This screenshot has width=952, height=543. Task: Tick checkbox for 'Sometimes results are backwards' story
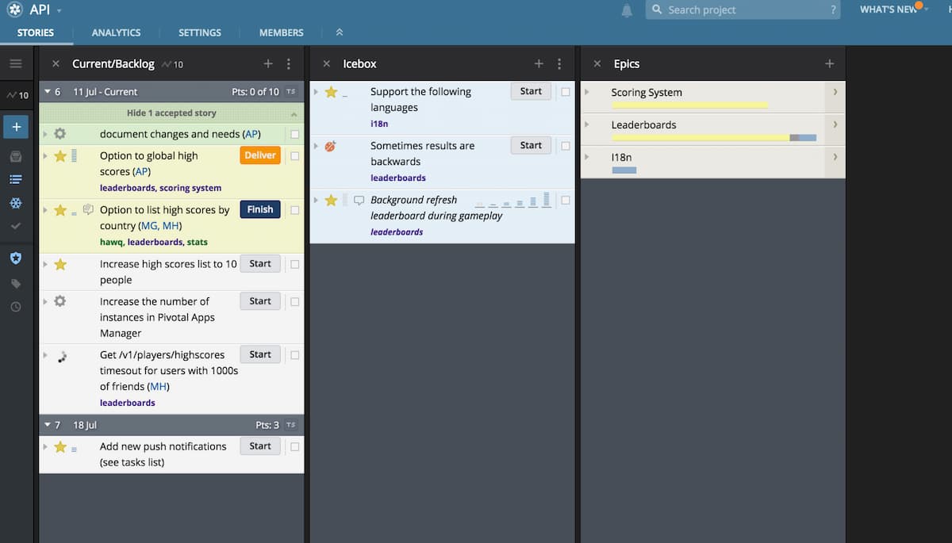coord(566,146)
